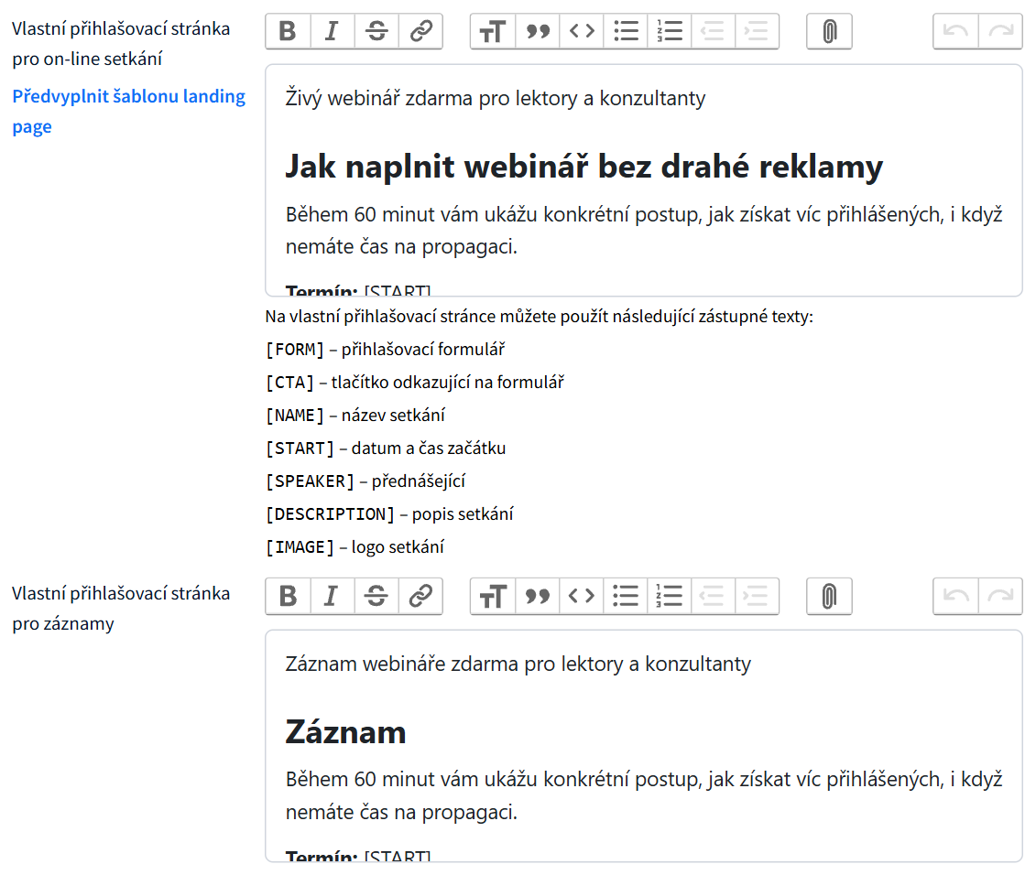The height and width of the screenshot is (875, 1036).
Task: Insert link in the záznamy editor
Action: point(420,597)
